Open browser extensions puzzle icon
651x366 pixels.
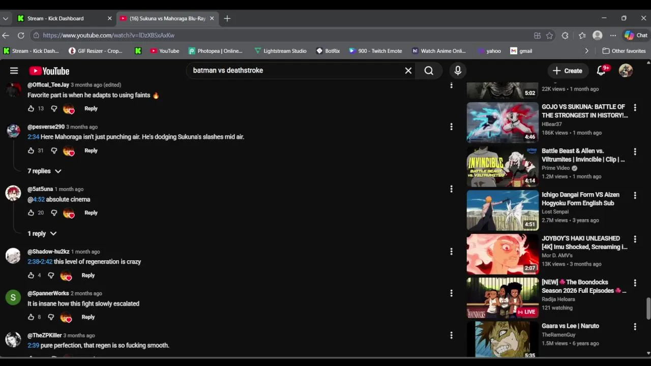coord(565,36)
